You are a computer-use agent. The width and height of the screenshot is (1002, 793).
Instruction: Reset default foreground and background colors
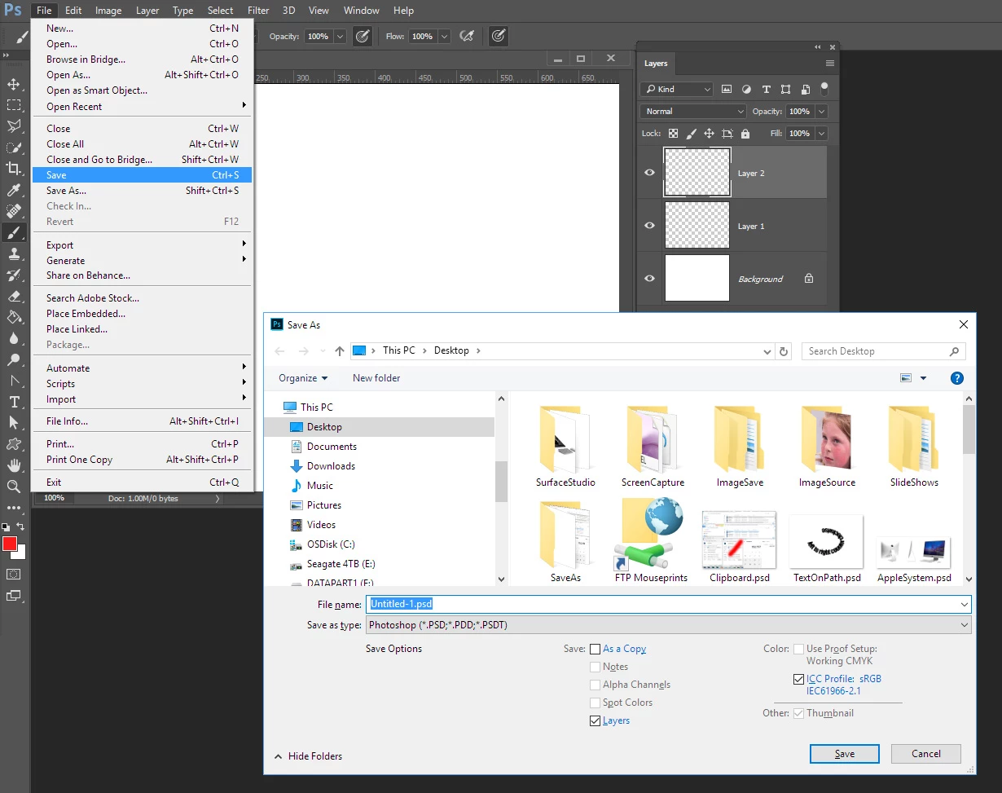click(x=6, y=527)
